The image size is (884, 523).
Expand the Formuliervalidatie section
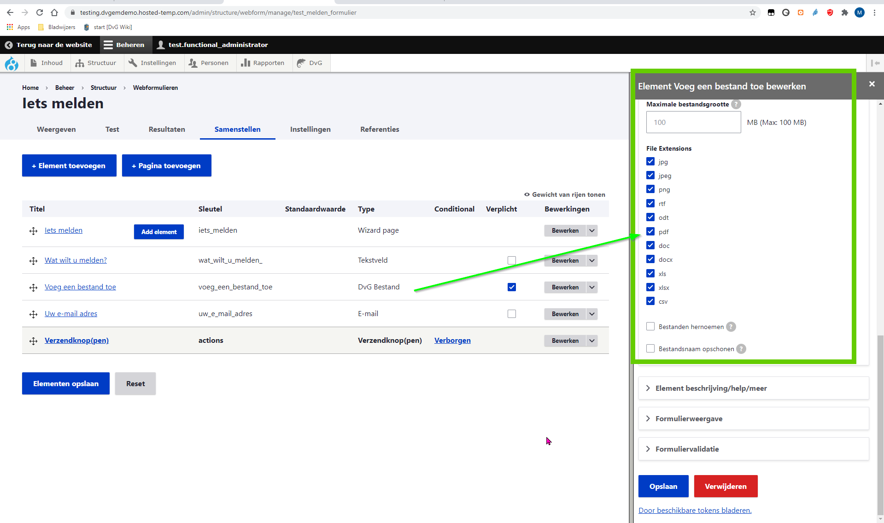pyautogui.click(x=687, y=449)
